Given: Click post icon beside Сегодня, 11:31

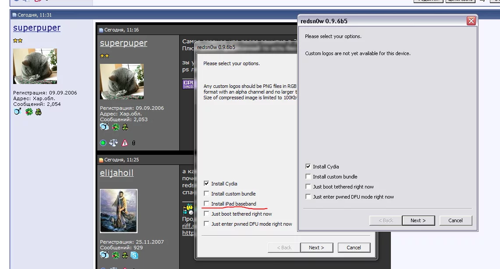Looking at the screenshot, I should pyautogui.click(x=14, y=15).
